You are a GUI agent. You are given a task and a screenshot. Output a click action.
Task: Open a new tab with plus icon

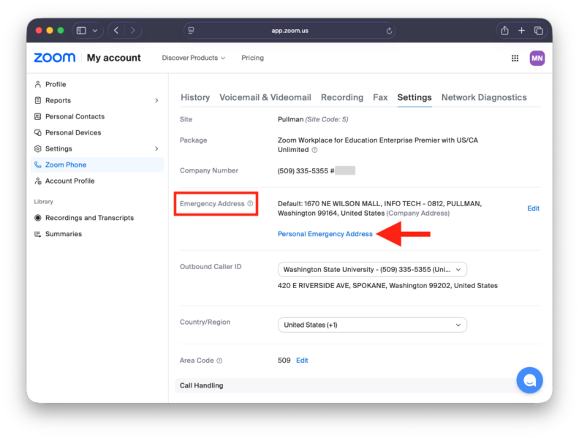[x=521, y=31]
